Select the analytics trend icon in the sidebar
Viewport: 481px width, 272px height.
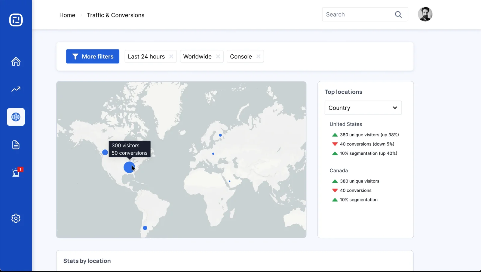pyautogui.click(x=16, y=89)
